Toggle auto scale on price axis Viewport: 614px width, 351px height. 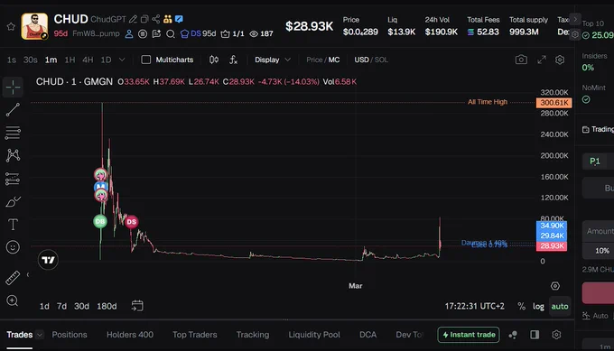[560, 307]
